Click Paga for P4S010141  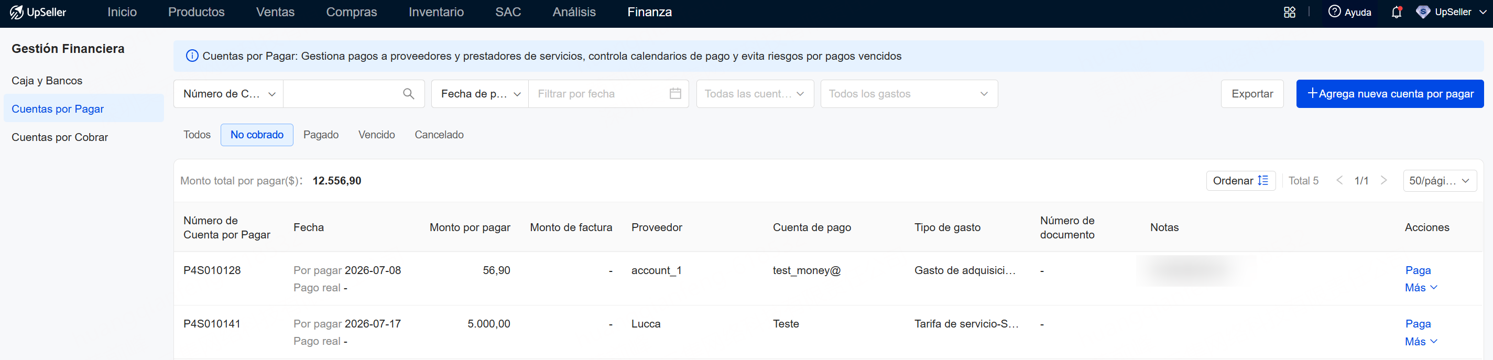tap(1418, 324)
